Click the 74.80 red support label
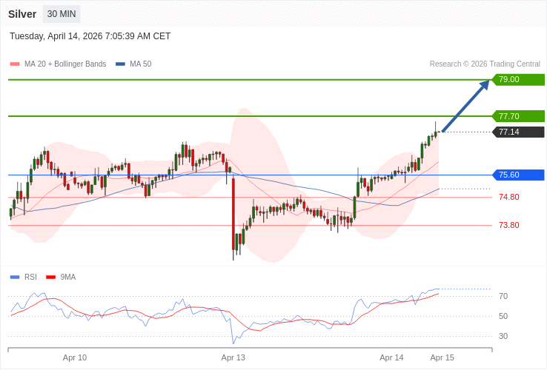The width and height of the screenshot is (547, 370). pyautogui.click(x=509, y=197)
